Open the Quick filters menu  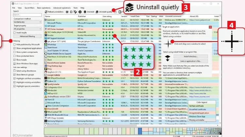pos(29,8)
